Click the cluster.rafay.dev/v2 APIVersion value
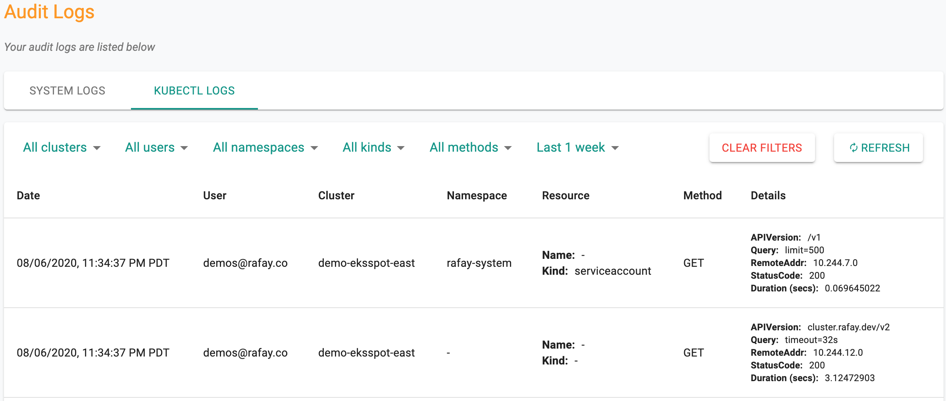Viewport: 946px width, 401px height. point(848,327)
